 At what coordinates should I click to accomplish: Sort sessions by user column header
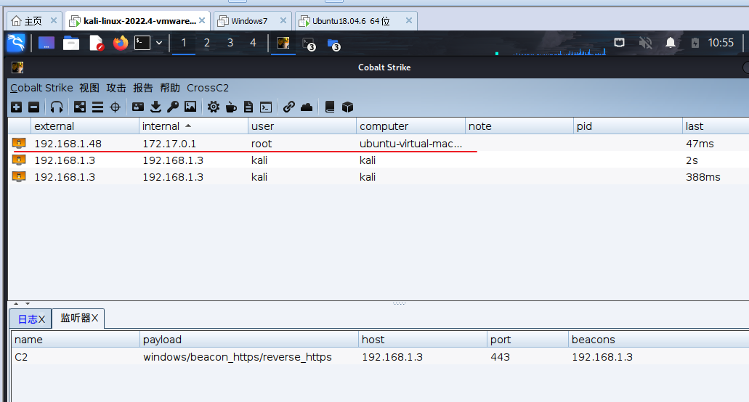click(302, 126)
